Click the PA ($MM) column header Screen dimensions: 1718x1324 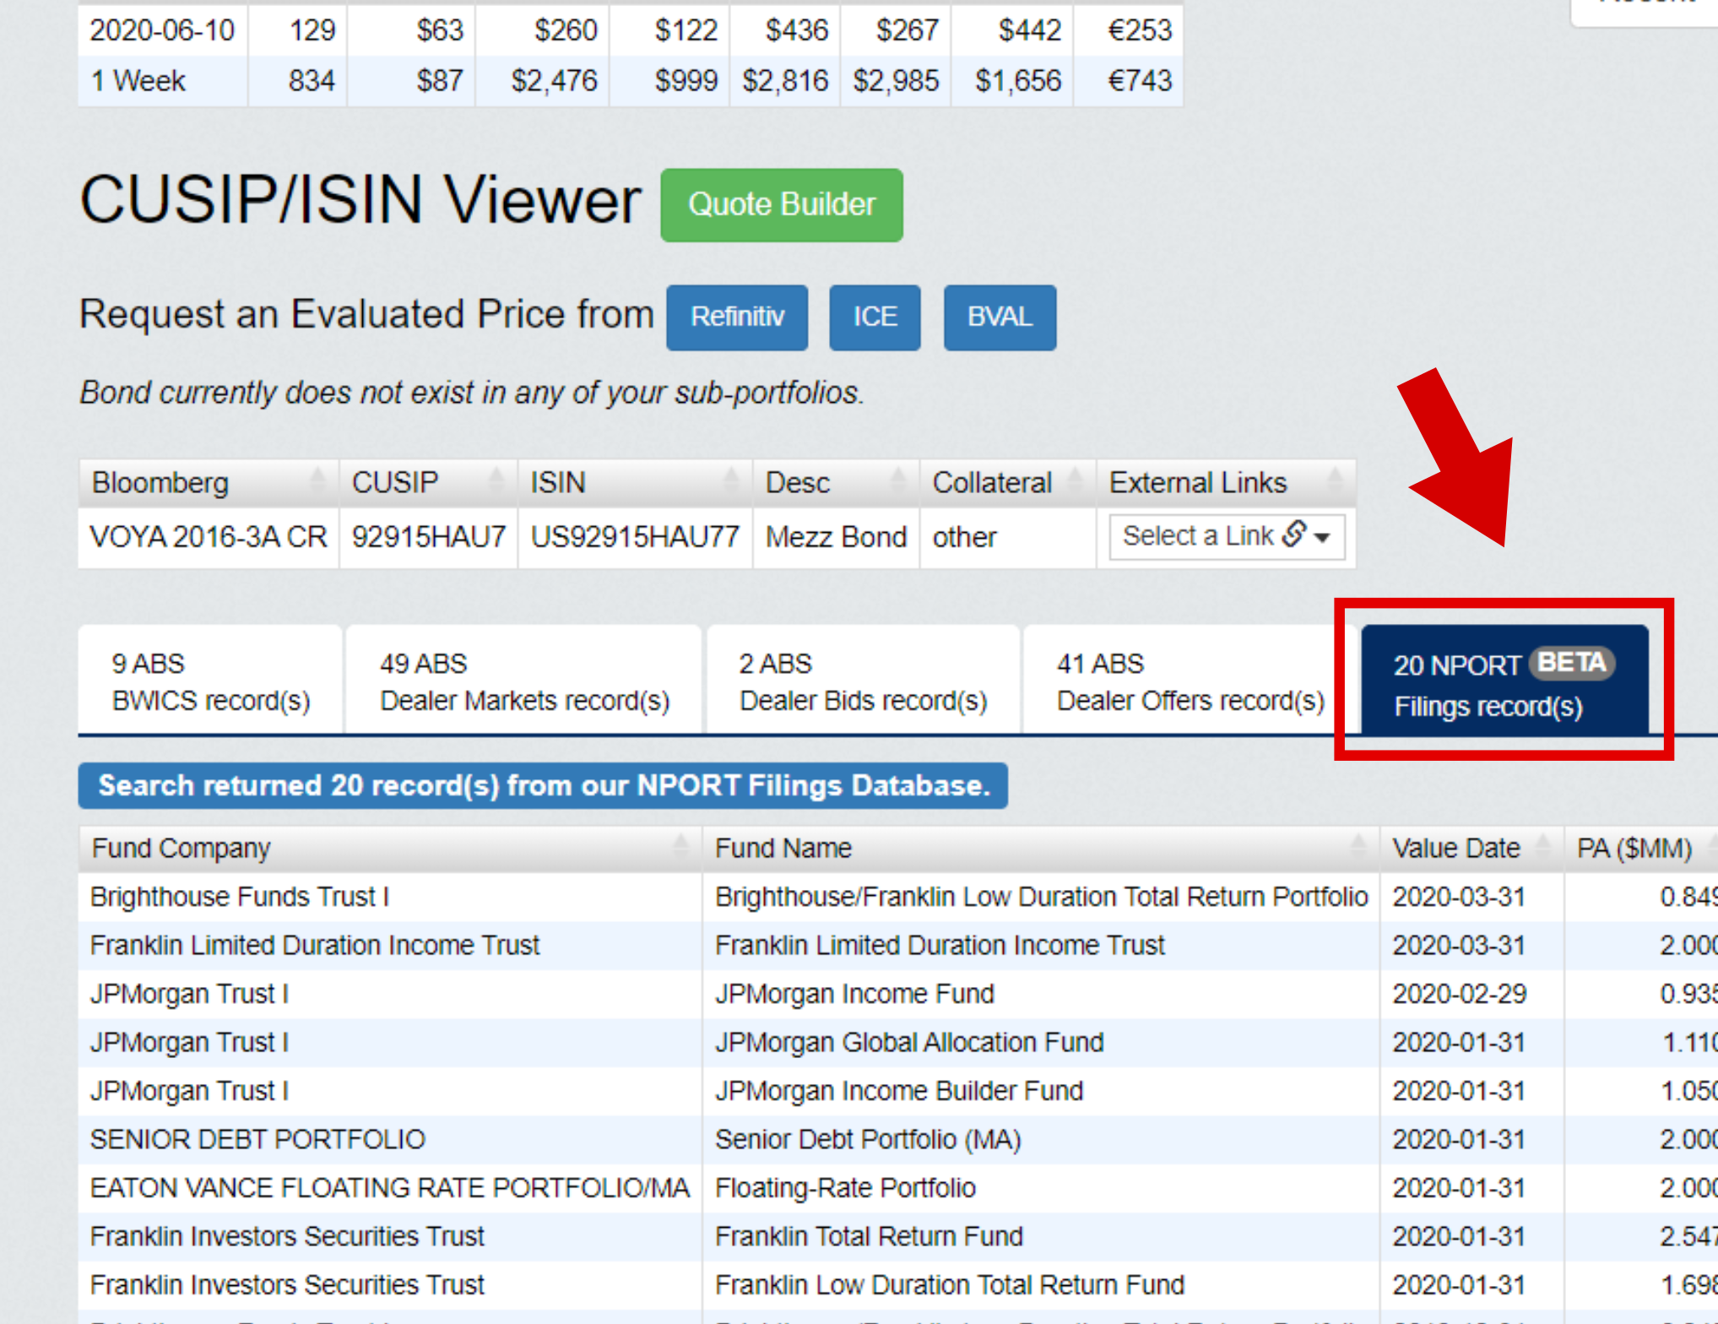(1640, 849)
